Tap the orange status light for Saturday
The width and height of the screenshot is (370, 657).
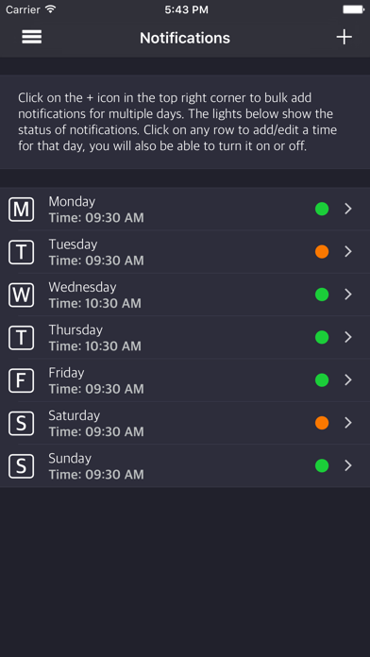tap(322, 423)
